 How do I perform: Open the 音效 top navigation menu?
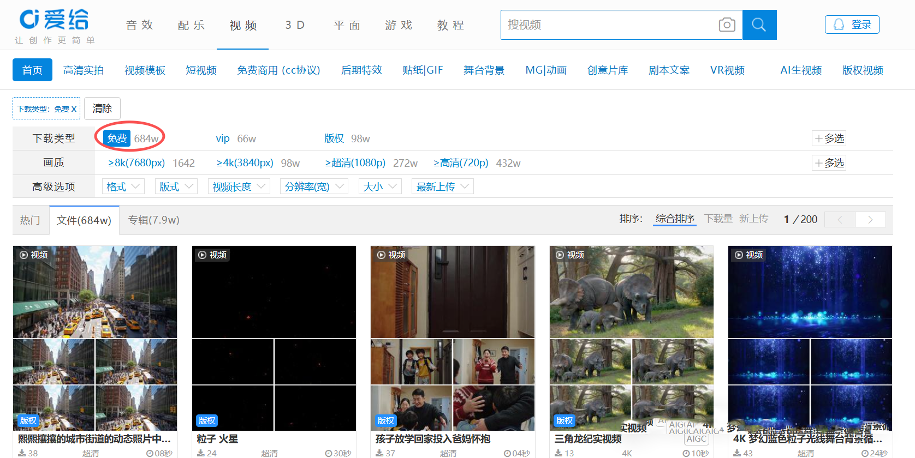139,25
